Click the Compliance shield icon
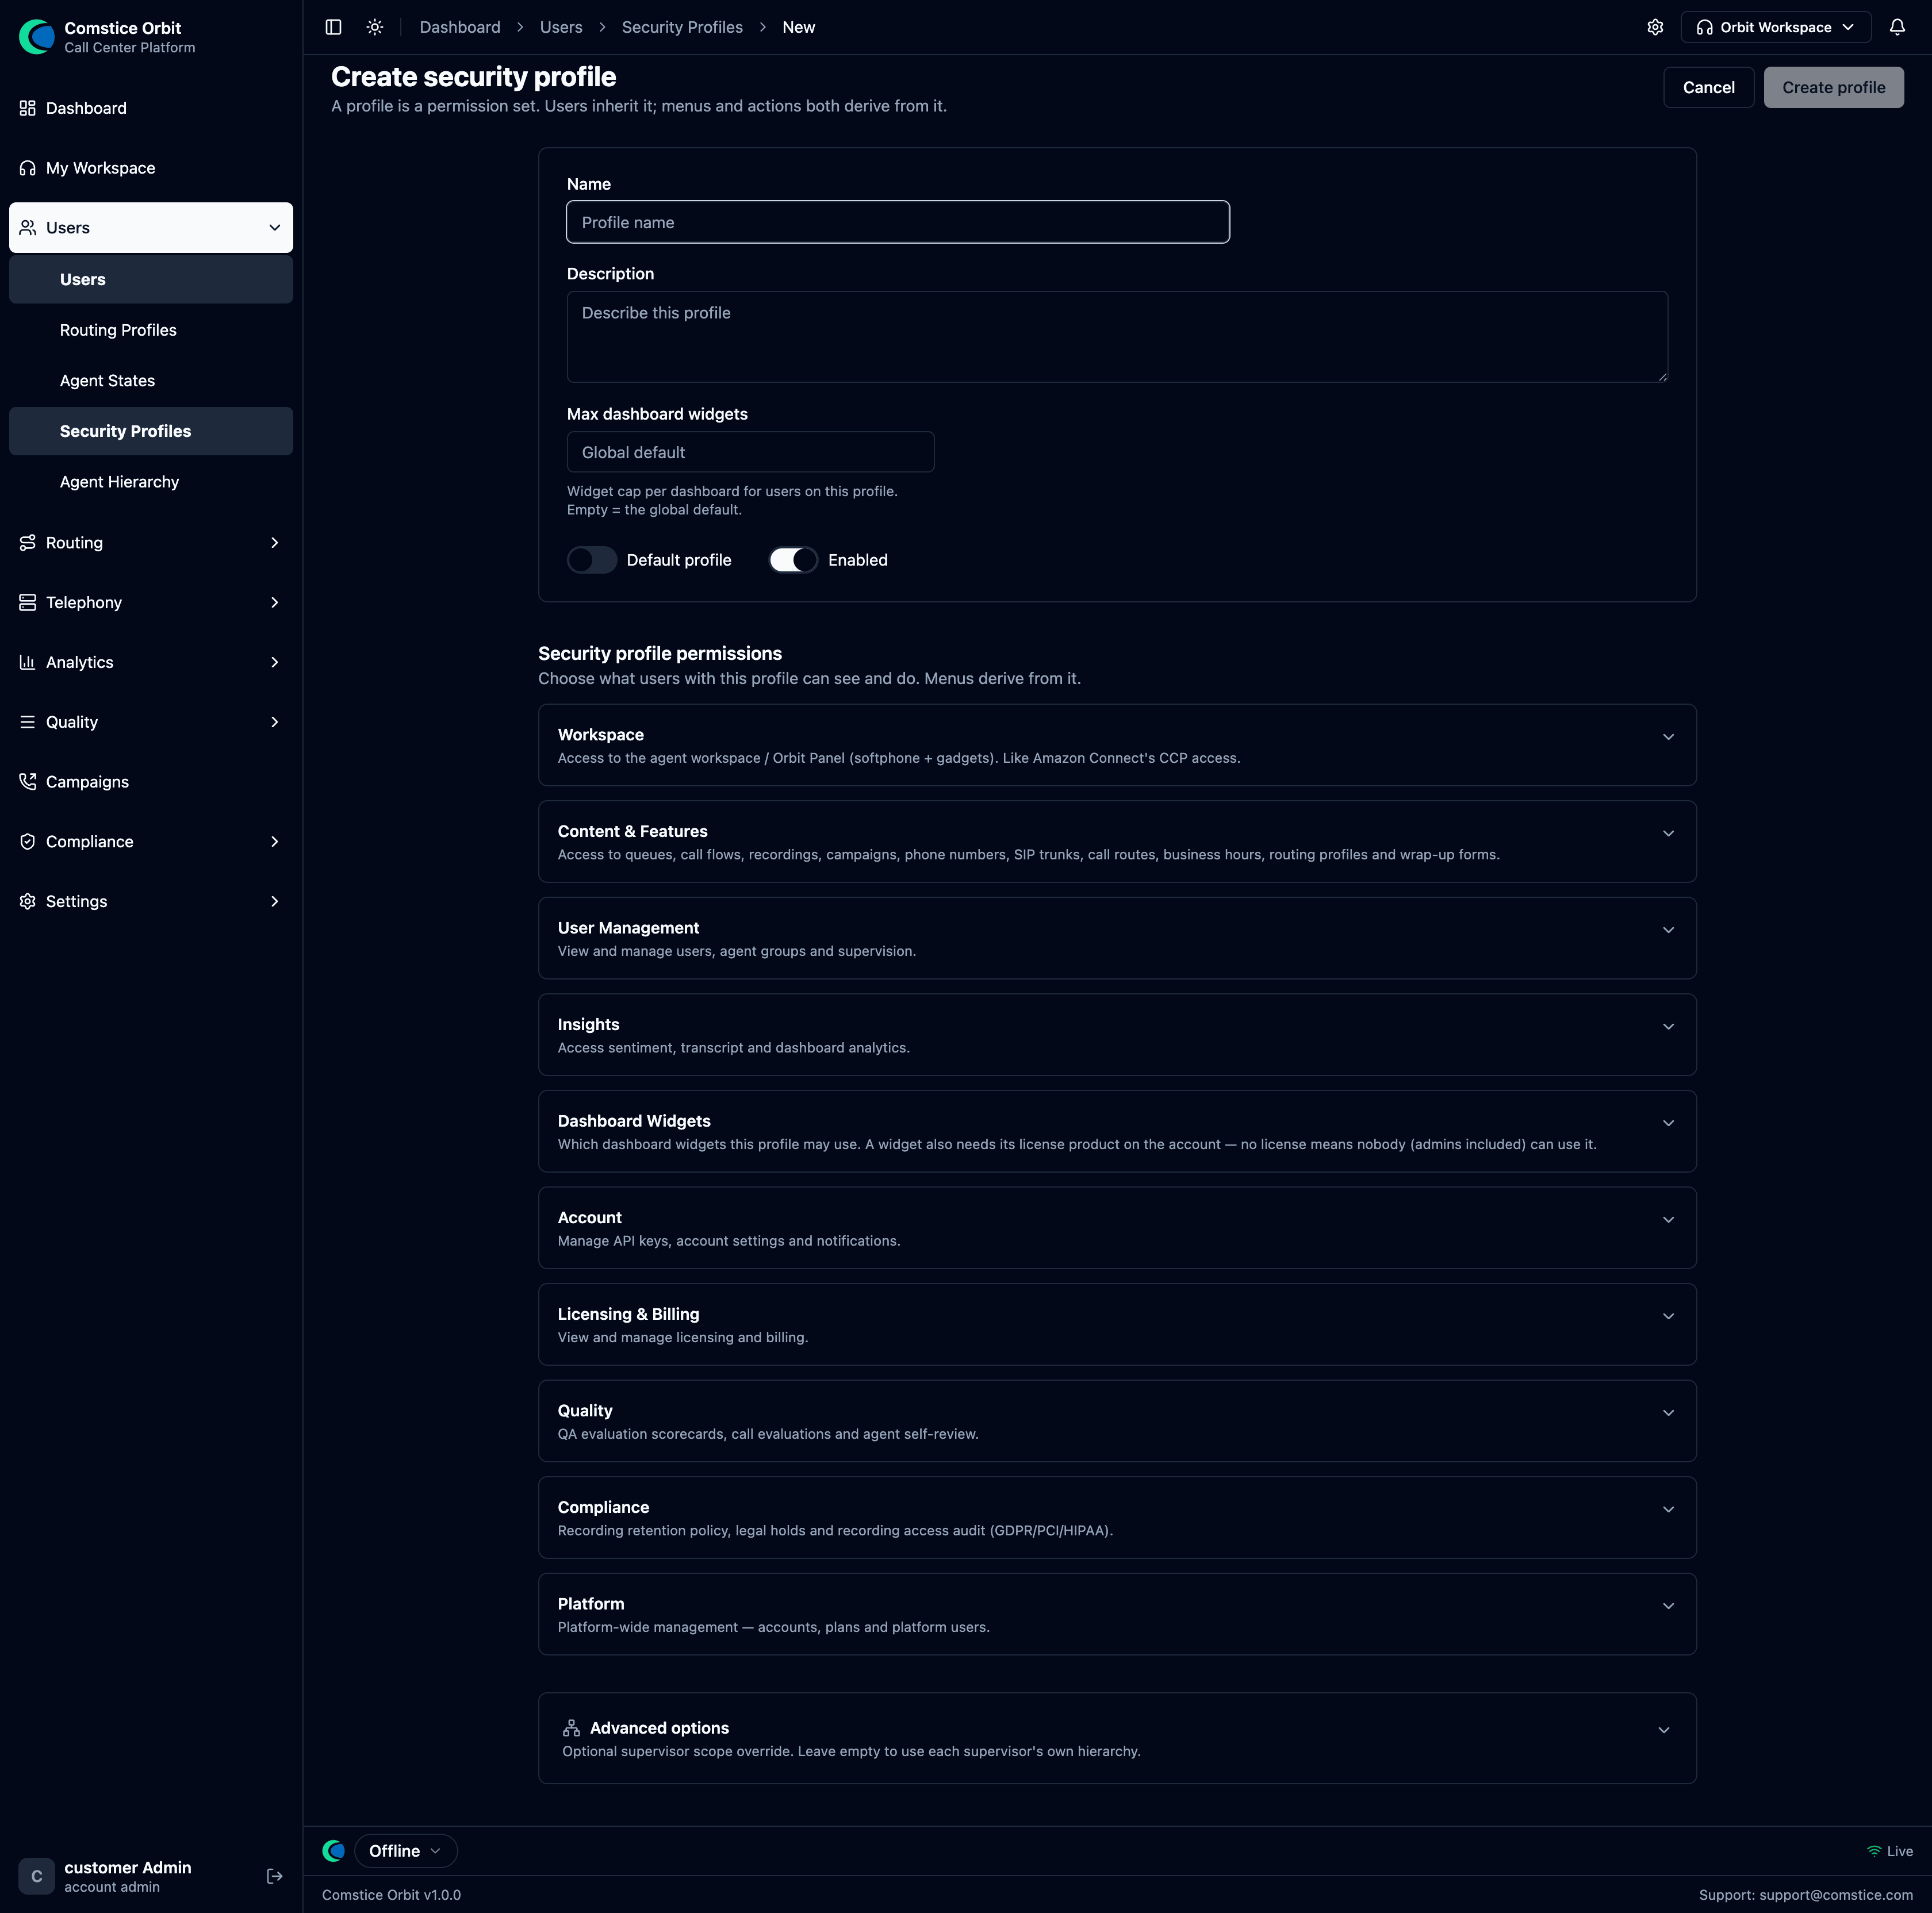This screenshot has width=1932, height=1913. click(x=28, y=842)
